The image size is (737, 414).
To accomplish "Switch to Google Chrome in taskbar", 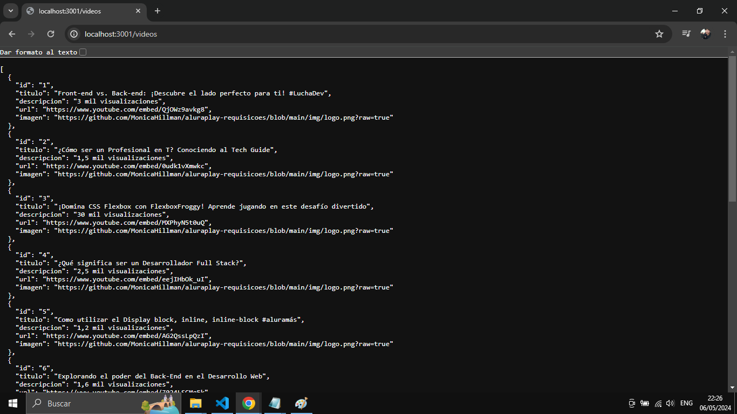I will pos(248,403).
